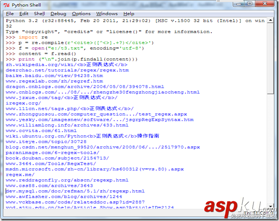The height and width of the screenshot is (221, 279).
Task: Click the www.yesky.com jsgrpRegExpSyntax.htm line
Action: pyautogui.click(x=100, y=120)
